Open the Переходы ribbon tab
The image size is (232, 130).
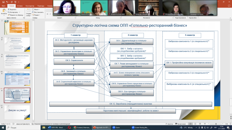(41, 6)
